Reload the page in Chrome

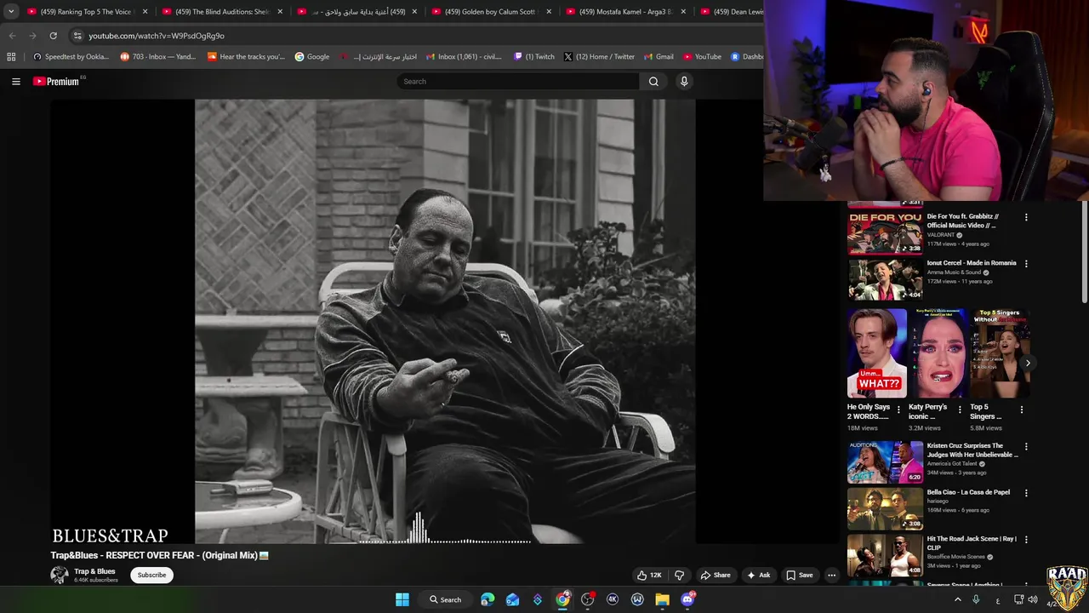(53, 36)
